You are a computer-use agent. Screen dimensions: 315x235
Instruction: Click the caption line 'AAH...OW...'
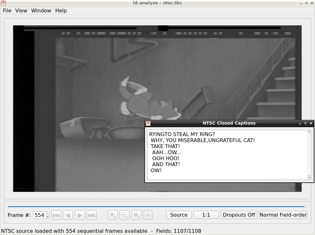[x=167, y=152]
